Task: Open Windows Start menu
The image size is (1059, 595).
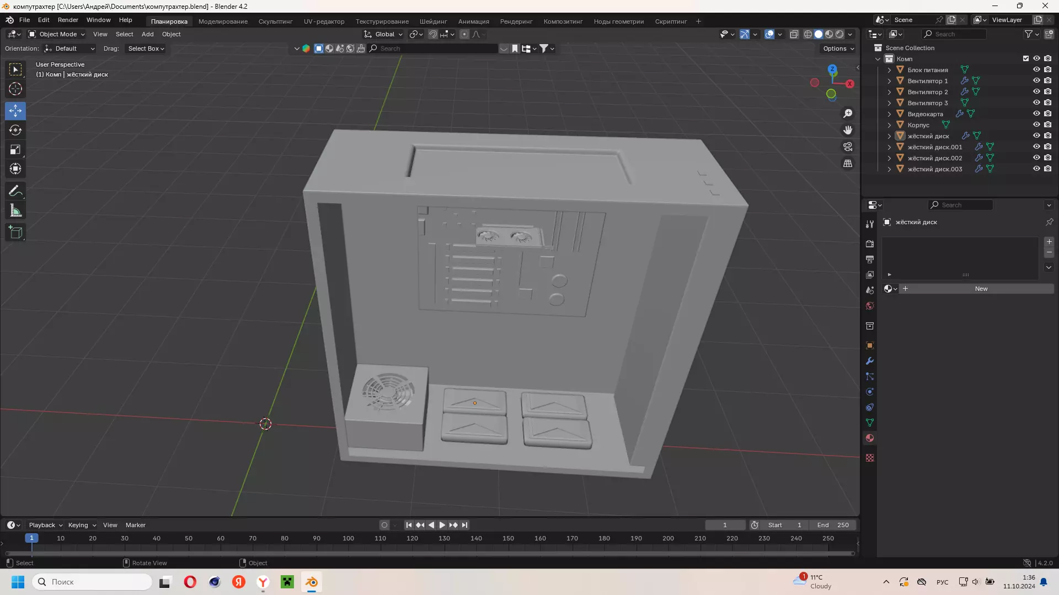Action: (x=18, y=582)
